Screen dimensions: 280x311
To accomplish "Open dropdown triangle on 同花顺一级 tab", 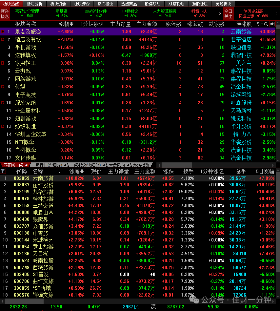I will pos(26,165).
